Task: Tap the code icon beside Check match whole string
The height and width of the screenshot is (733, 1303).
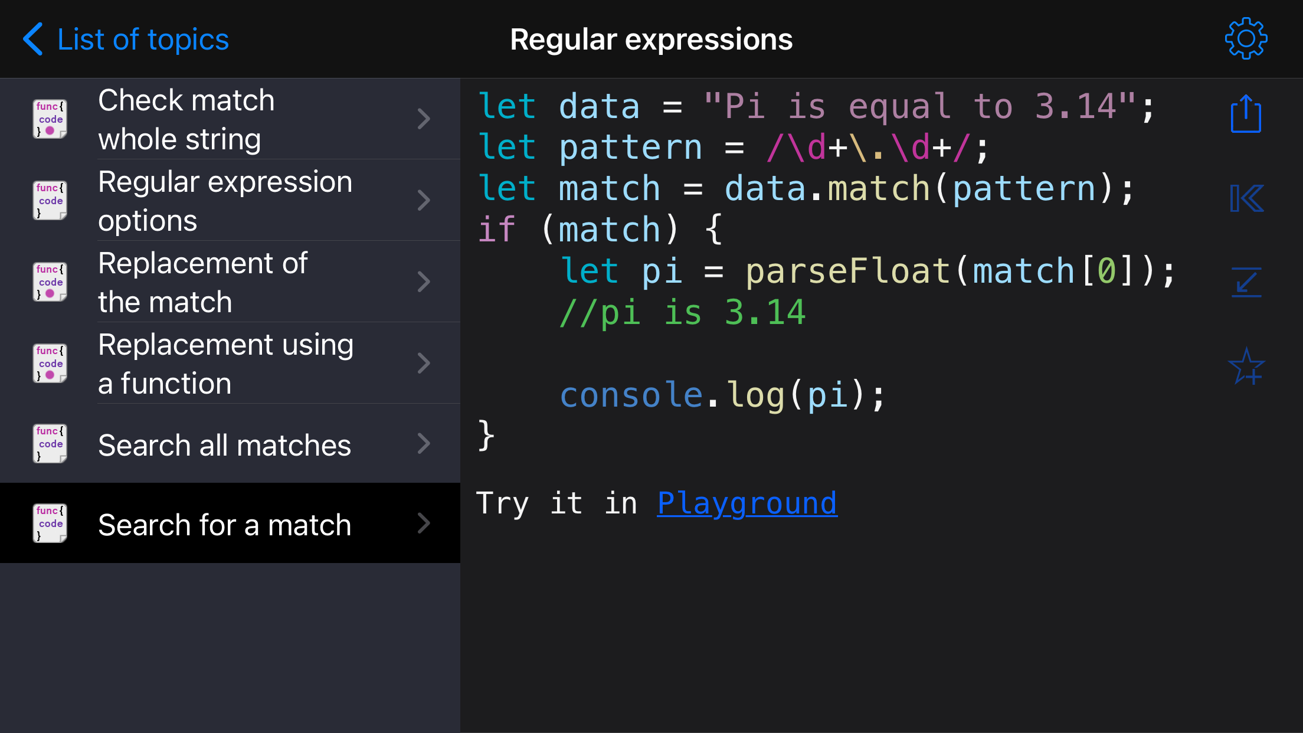Action: (x=50, y=119)
